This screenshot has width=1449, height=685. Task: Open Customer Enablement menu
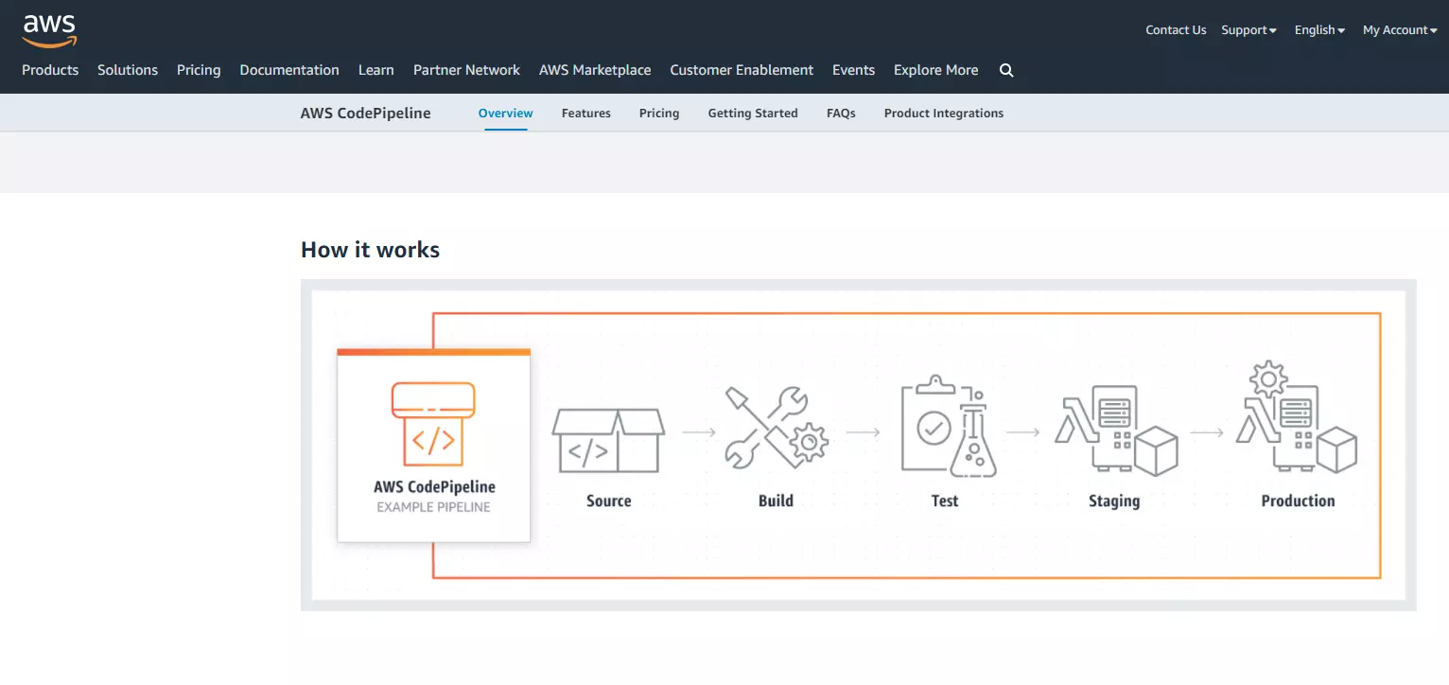pyautogui.click(x=742, y=70)
